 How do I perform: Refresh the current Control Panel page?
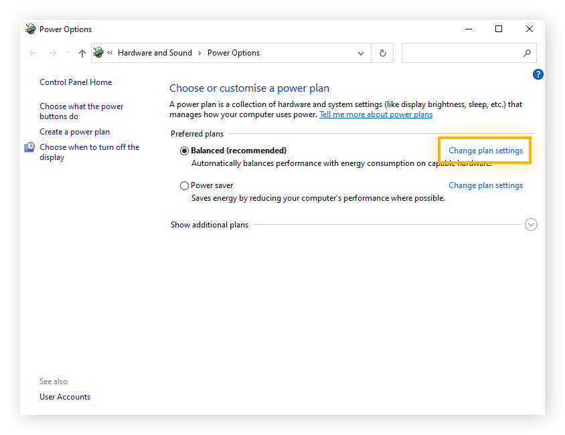382,53
